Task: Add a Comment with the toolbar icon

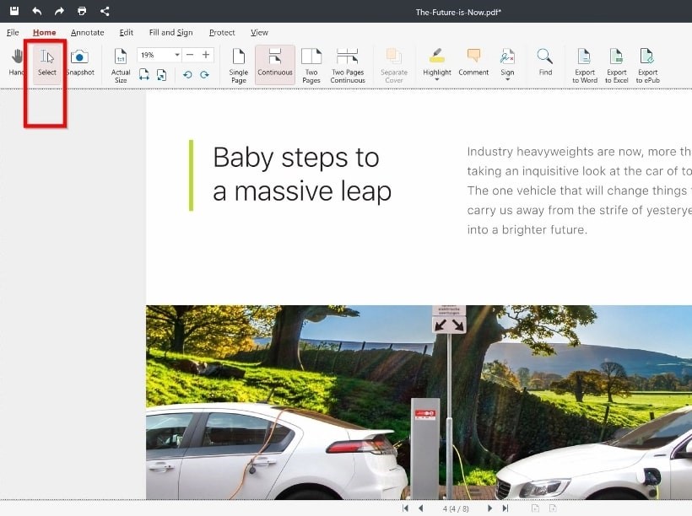Action: coord(473,62)
